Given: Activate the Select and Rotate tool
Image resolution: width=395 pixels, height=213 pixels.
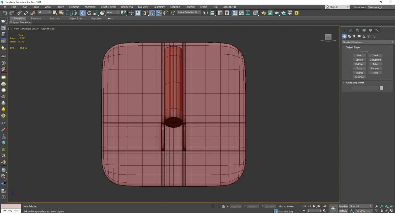Looking at the screenshot, I should 89,13.
